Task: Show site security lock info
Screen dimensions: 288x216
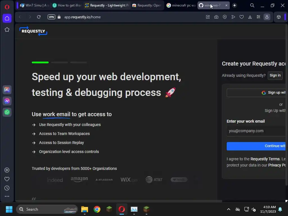Action: [59, 17]
